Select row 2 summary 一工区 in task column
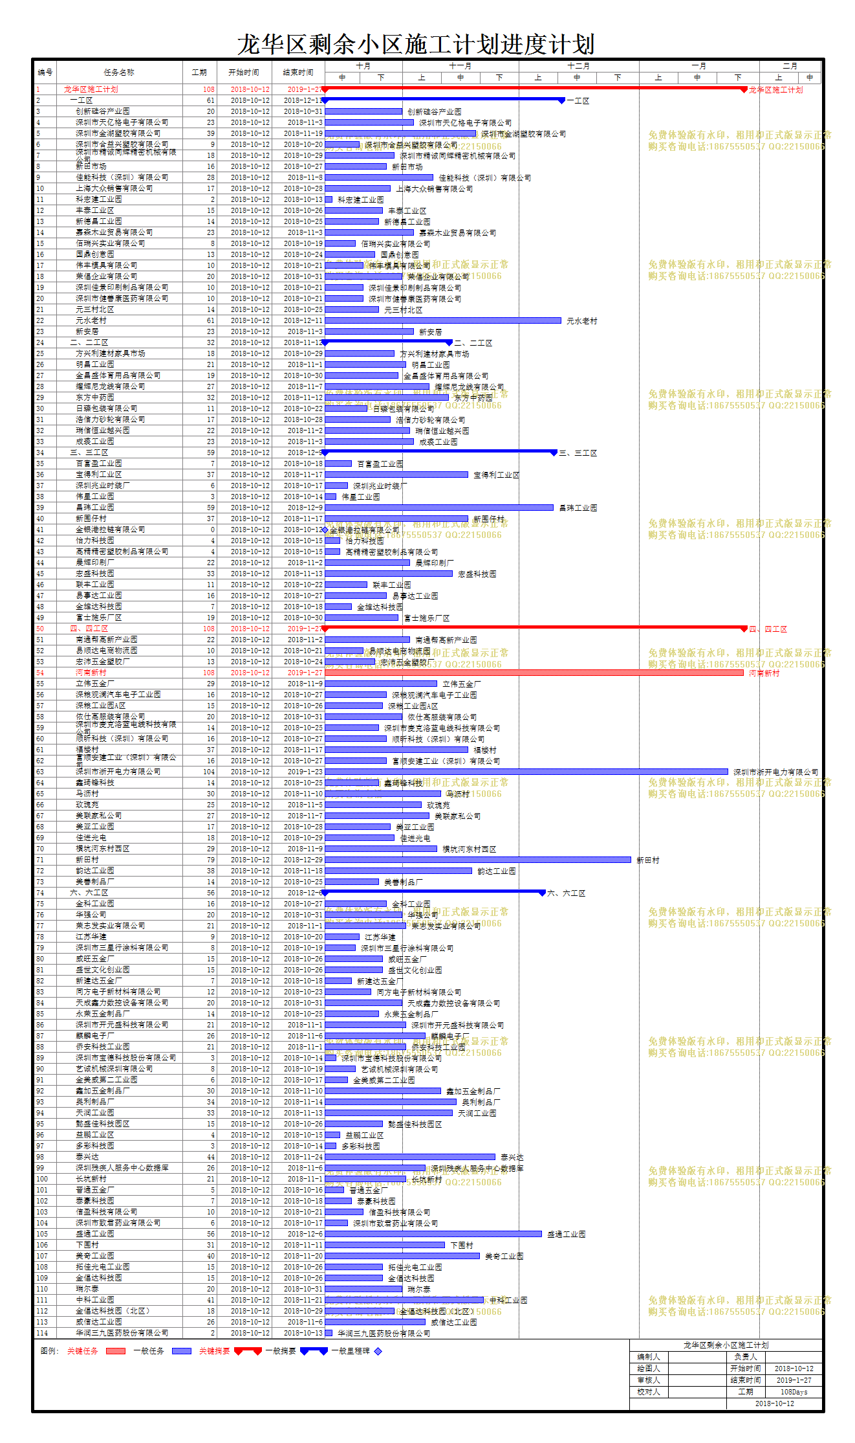This screenshot has width=855, height=1443. coord(81,100)
